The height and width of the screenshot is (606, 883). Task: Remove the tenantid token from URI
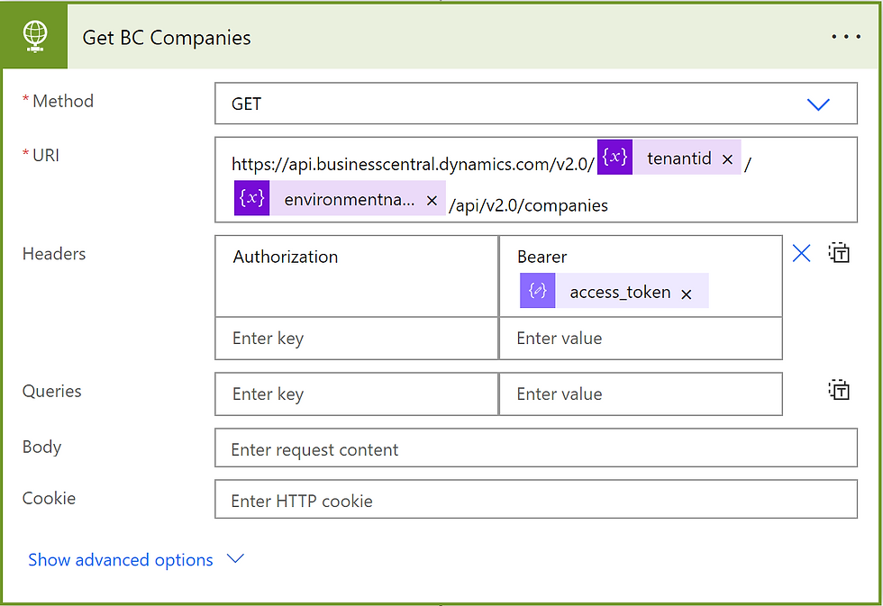(x=727, y=159)
